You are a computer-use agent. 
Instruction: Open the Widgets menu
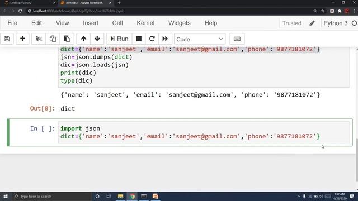click(x=180, y=23)
